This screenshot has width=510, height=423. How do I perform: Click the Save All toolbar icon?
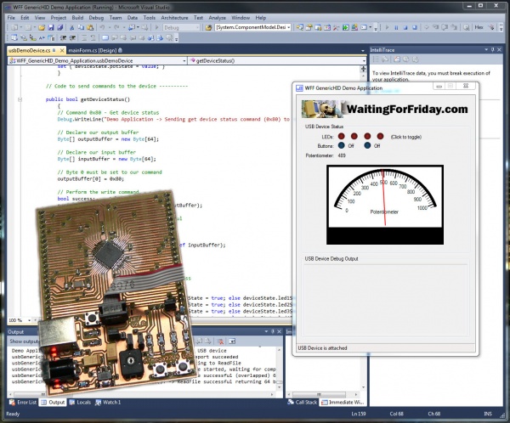(59, 28)
